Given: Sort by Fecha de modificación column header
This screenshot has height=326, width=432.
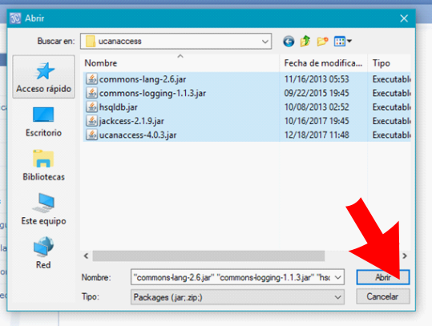Looking at the screenshot, I should coord(324,63).
